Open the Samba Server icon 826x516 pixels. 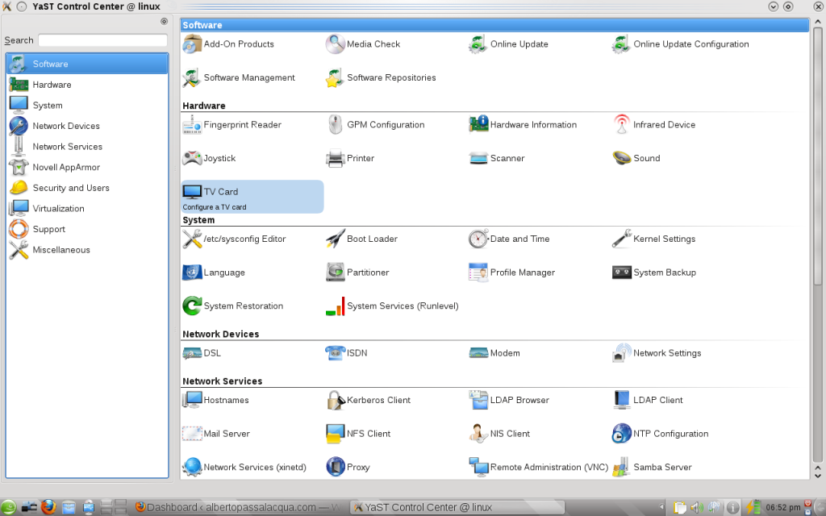[622, 468]
